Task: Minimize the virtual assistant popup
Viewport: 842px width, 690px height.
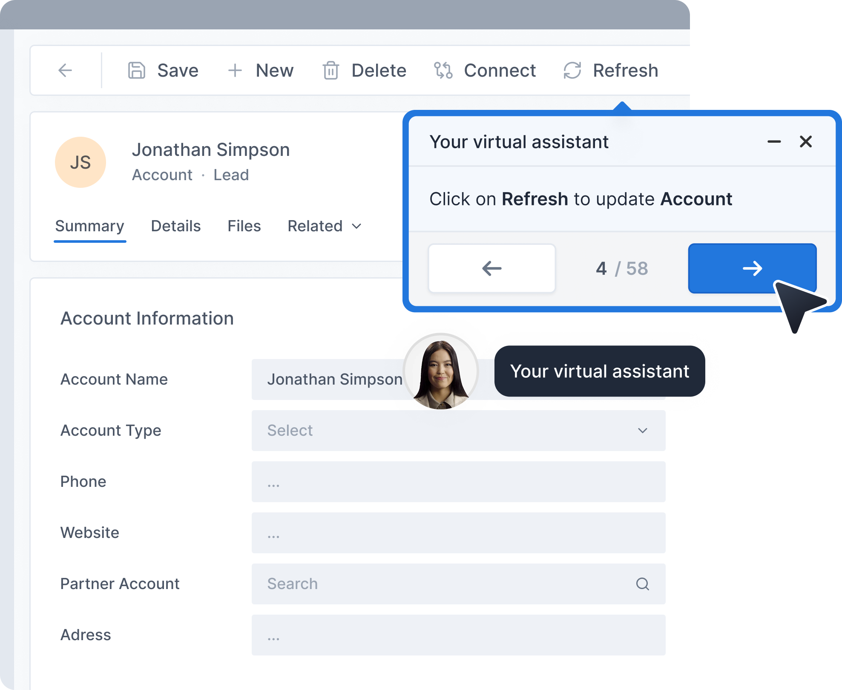Action: tap(774, 142)
